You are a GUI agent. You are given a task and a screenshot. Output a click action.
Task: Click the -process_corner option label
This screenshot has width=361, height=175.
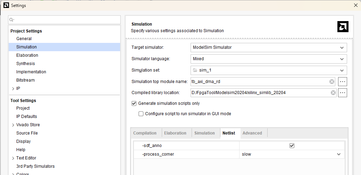158,154
